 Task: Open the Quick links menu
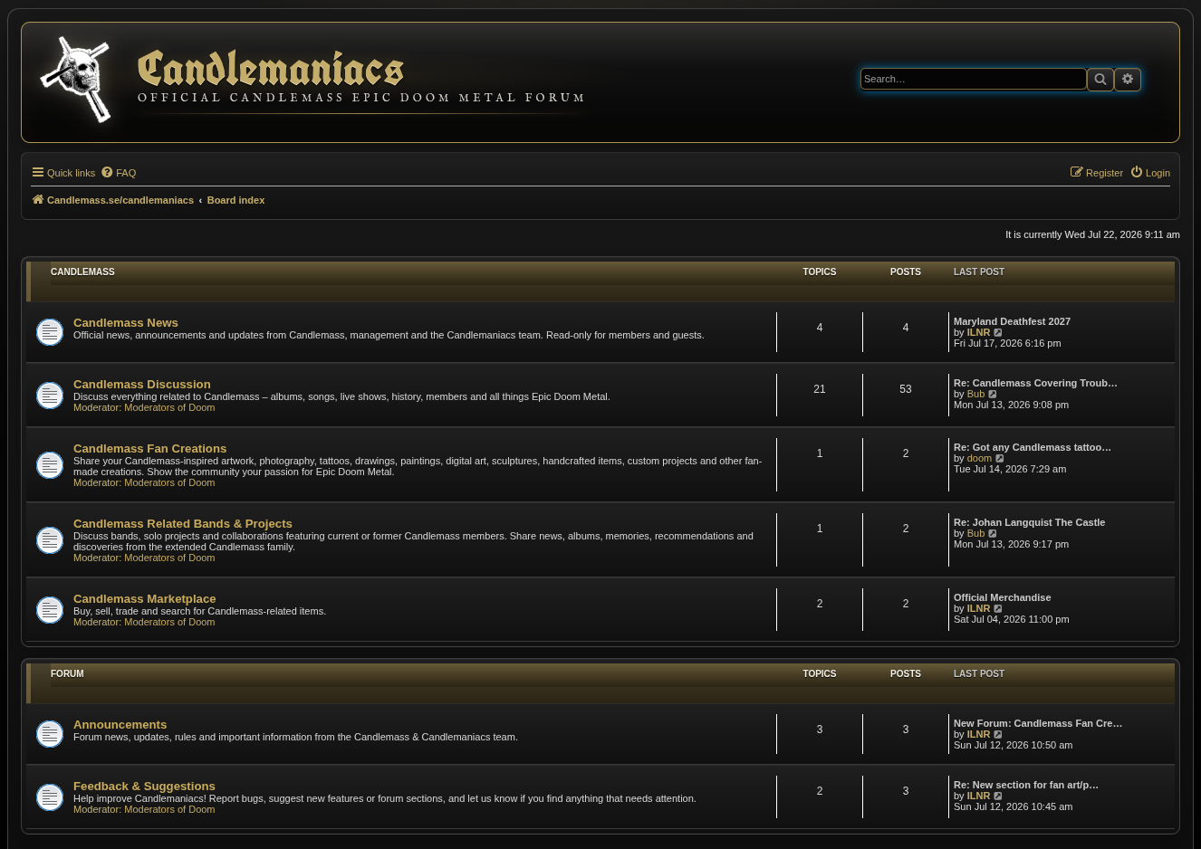[63, 173]
